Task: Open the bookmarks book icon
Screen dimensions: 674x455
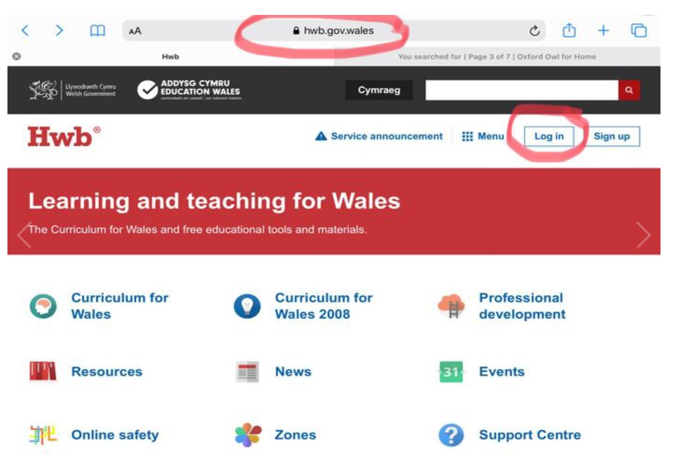Action: click(97, 31)
